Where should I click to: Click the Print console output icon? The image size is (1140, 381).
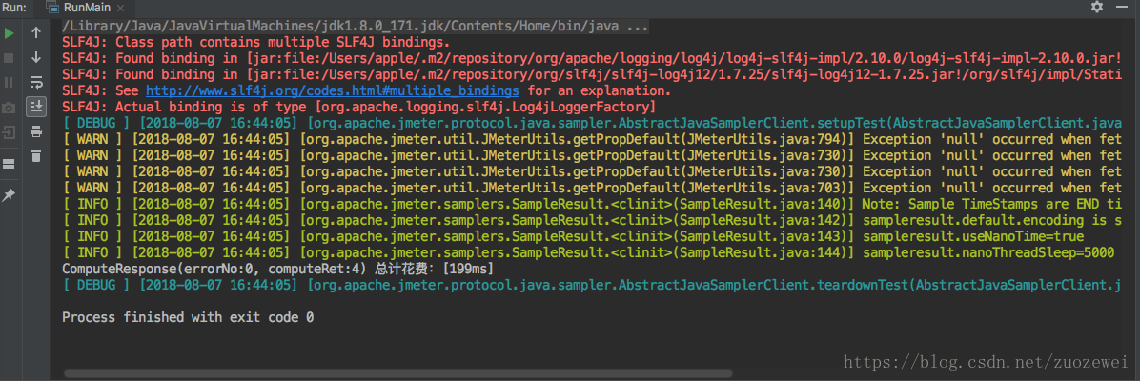point(35,131)
